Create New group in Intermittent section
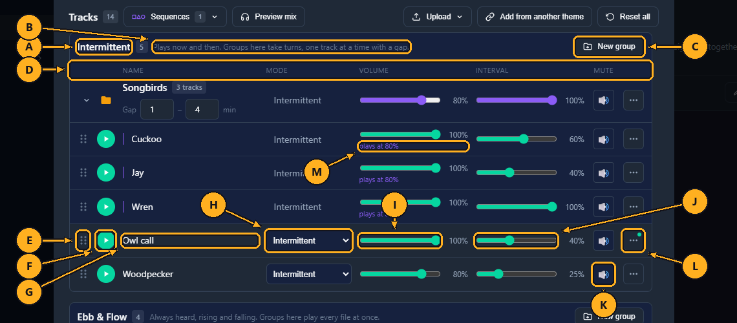 609,47
